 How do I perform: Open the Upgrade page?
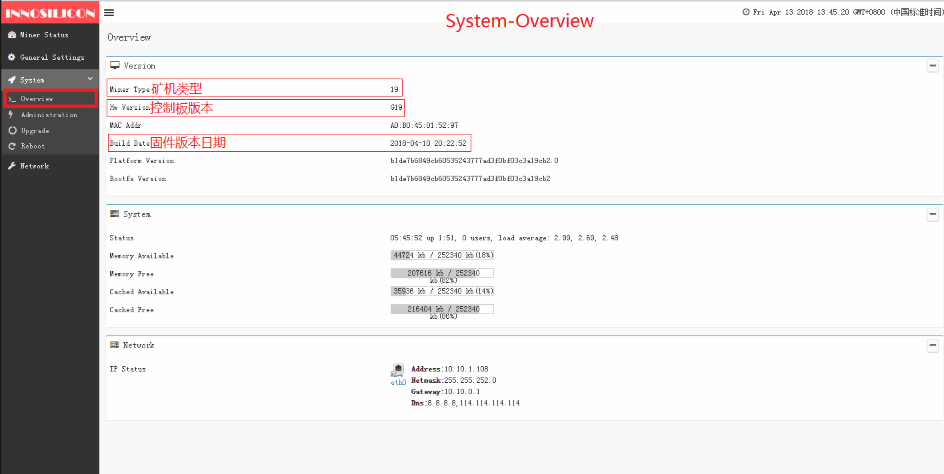pos(35,130)
